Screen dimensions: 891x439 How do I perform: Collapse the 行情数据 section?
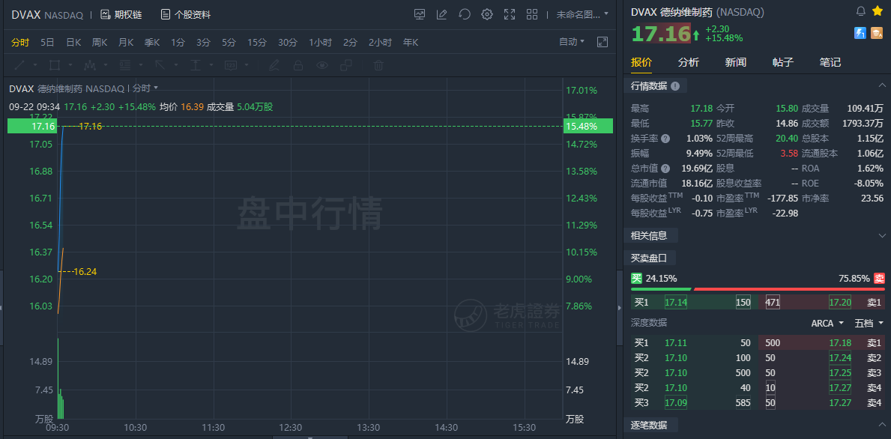(x=882, y=85)
